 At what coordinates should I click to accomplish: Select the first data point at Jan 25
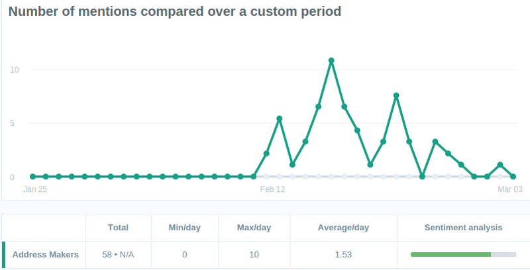point(32,177)
